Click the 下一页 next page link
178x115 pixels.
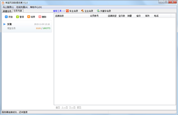pyautogui.click(x=72, y=107)
